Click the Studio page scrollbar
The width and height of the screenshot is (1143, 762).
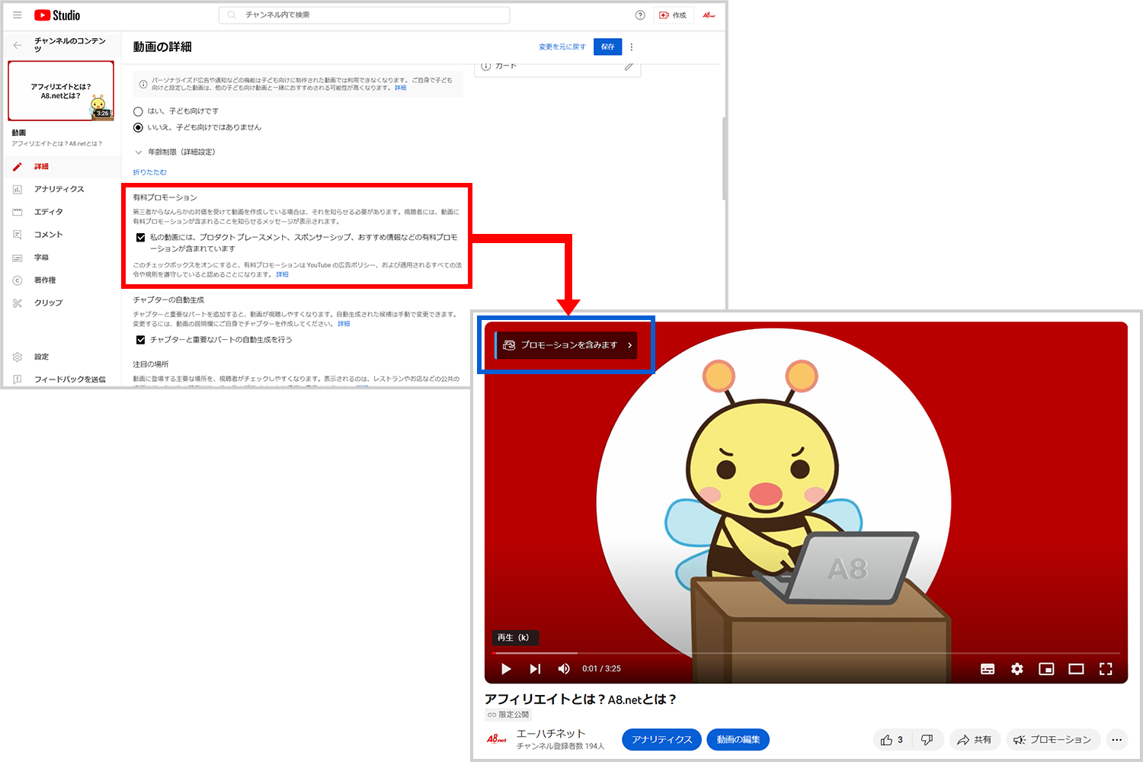[x=724, y=158]
